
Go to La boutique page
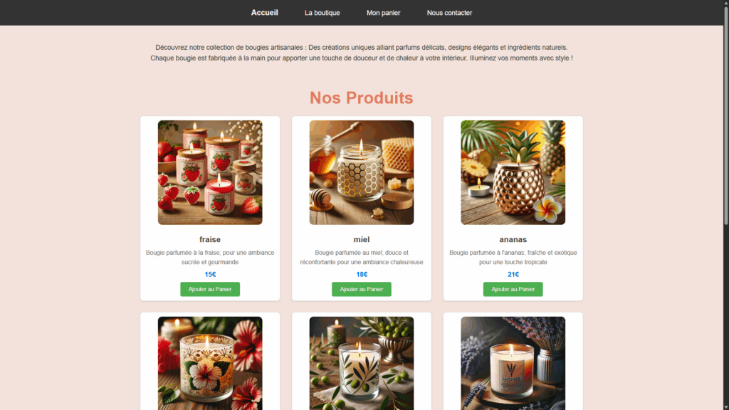pyautogui.click(x=322, y=13)
